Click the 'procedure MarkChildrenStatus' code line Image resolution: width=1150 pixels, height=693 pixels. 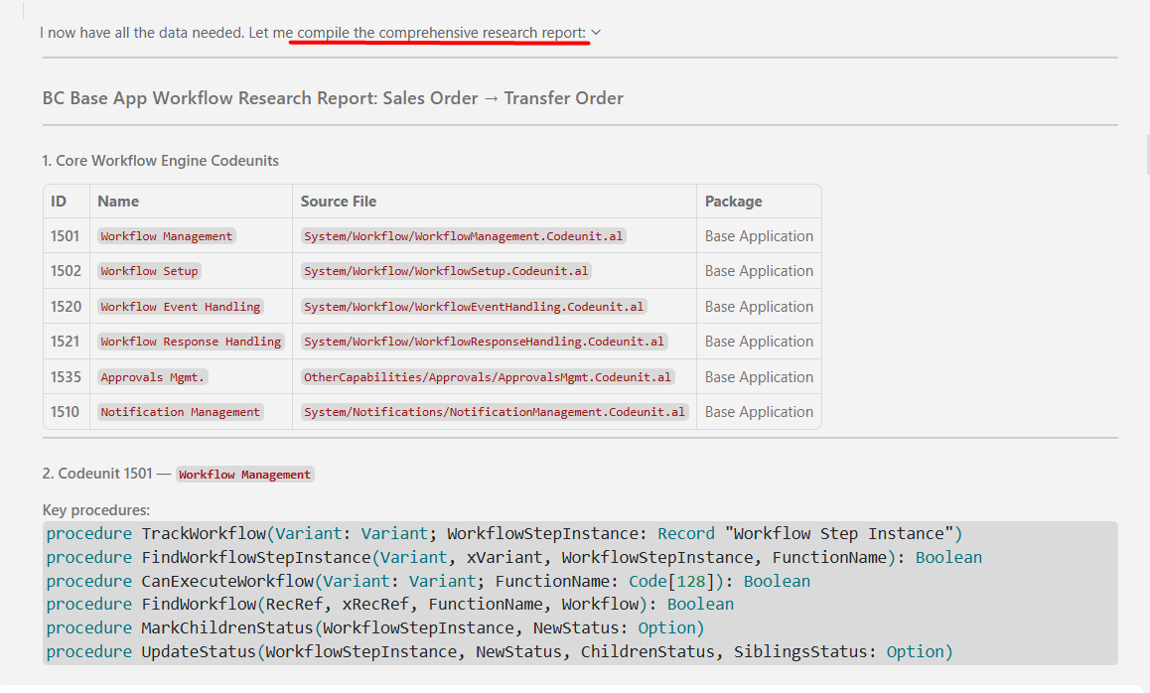tap(374, 627)
